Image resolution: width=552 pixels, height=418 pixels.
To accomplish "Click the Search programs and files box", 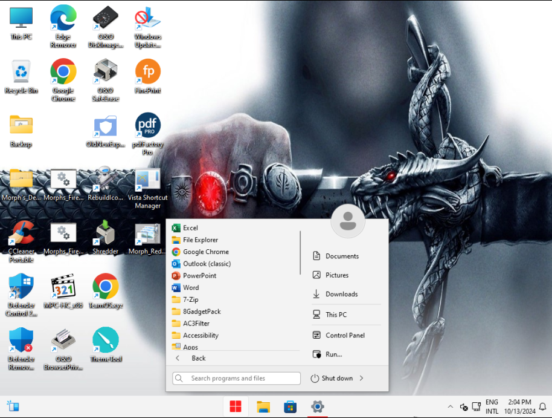I will click(237, 378).
